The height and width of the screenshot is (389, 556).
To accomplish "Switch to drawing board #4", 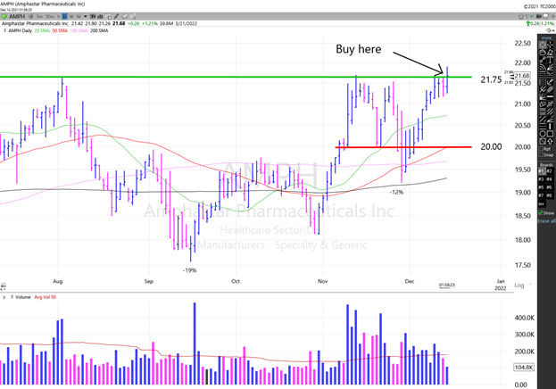I will click(549, 179).
